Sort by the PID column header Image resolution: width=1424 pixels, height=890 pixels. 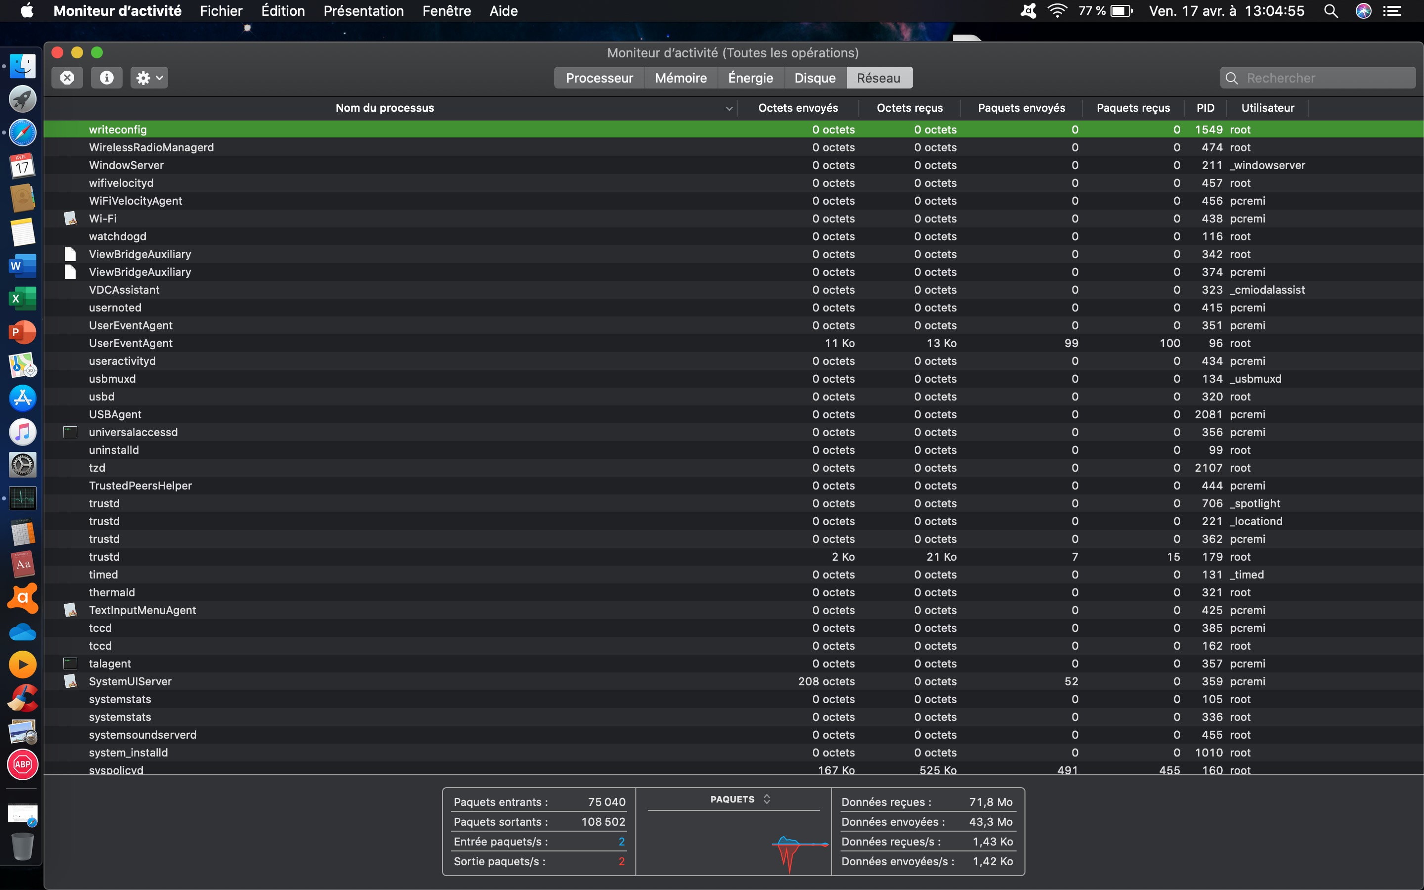(1205, 108)
